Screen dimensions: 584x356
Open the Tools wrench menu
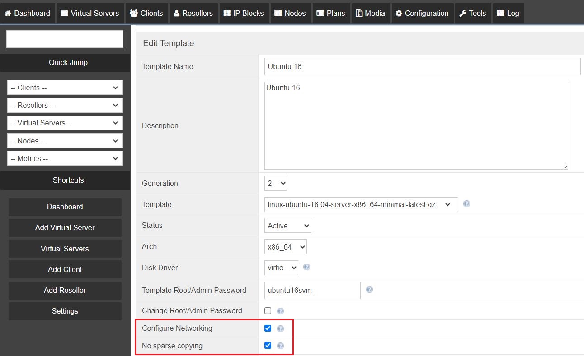pos(472,13)
